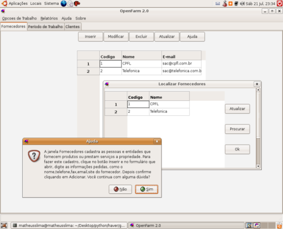283x229 pixels.
Task: Click Ok in Localizar Fornecedores window
Action: [x=237, y=149]
